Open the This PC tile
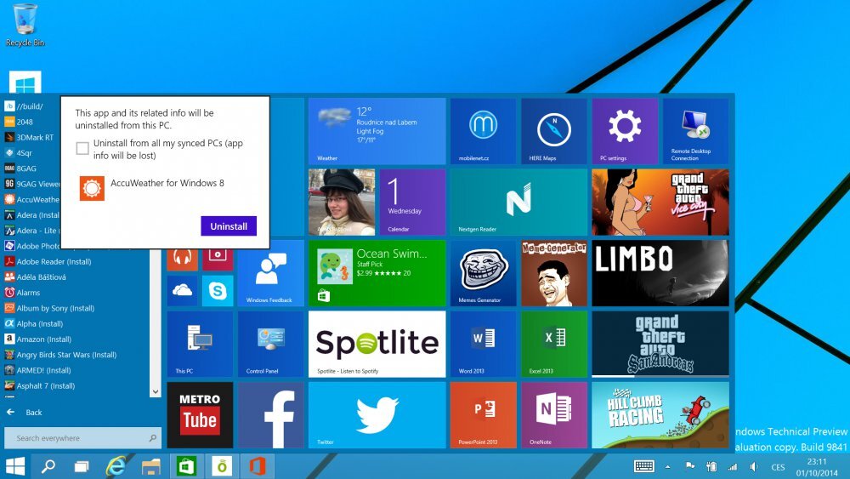Viewport: 850px width, 479px height. tap(200, 344)
